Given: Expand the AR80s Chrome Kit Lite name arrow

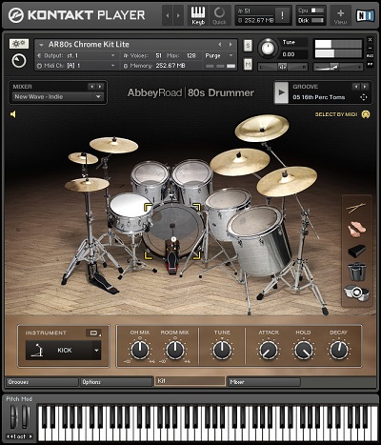Looking at the screenshot, I should coord(41,45).
